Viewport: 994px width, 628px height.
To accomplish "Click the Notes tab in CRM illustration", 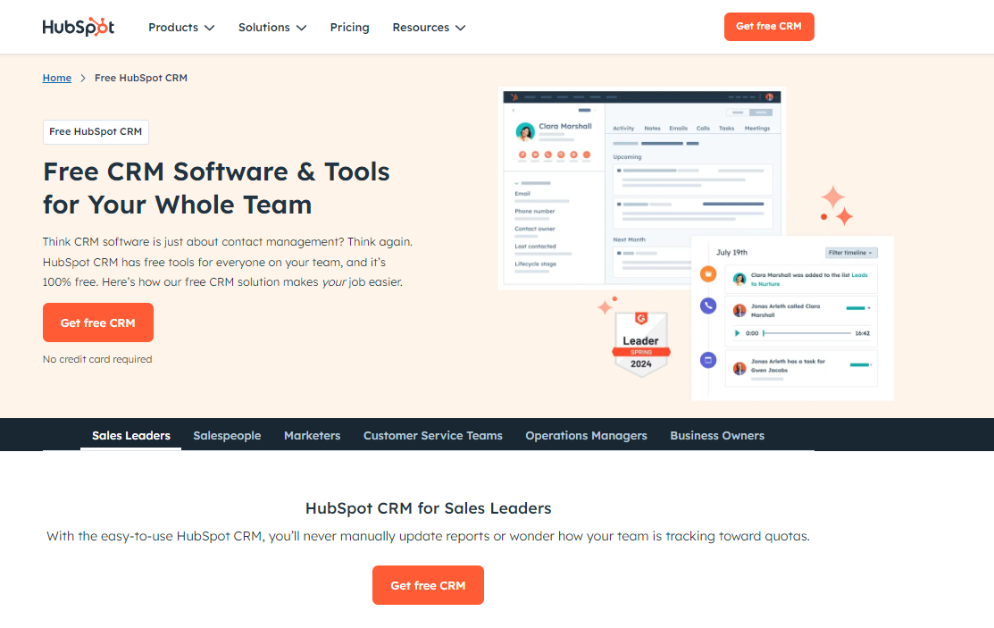I will (652, 128).
